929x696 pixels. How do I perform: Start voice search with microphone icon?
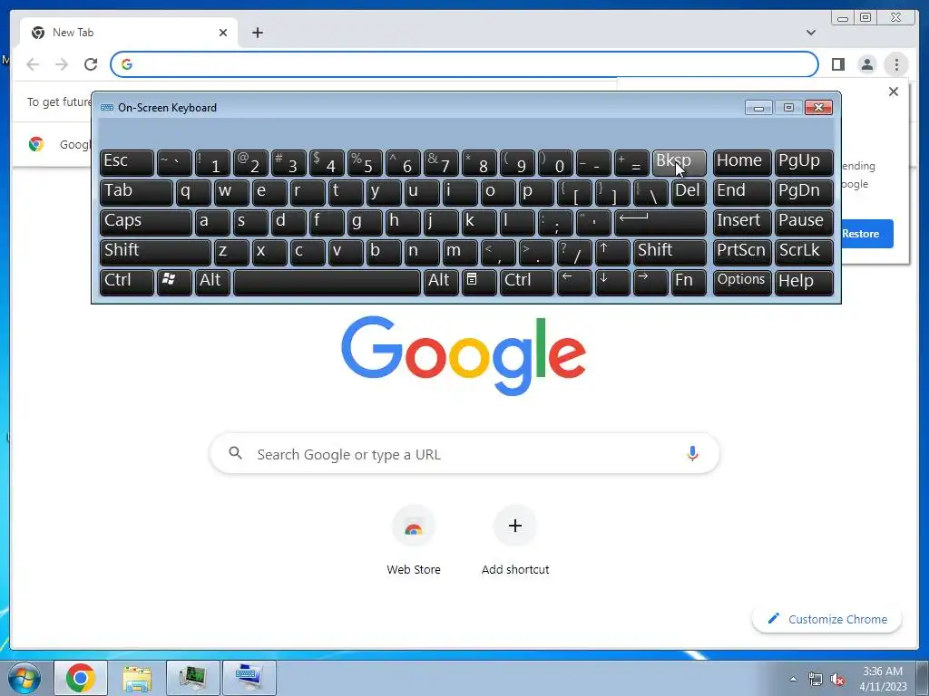(x=692, y=454)
